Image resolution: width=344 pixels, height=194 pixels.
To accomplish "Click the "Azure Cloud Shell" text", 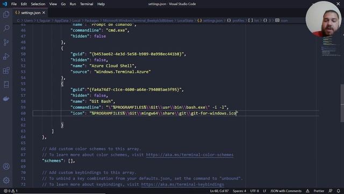I will pyautogui.click(x=112, y=66).
